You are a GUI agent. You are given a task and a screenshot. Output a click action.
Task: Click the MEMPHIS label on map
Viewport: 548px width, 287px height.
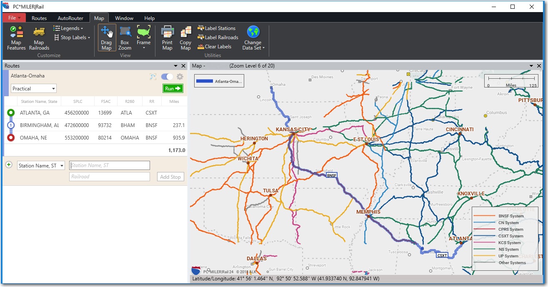click(x=368, y=212)
